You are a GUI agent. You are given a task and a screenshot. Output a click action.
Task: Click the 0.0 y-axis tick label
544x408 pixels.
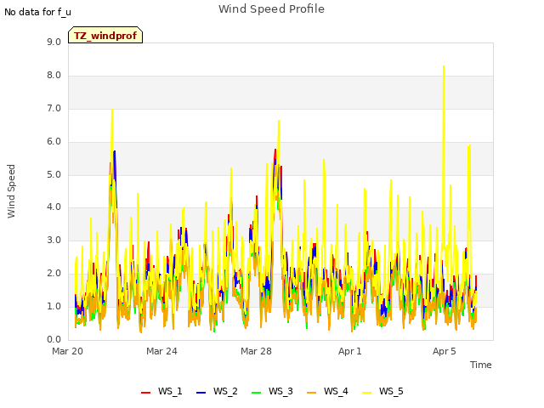pos(54,339)
